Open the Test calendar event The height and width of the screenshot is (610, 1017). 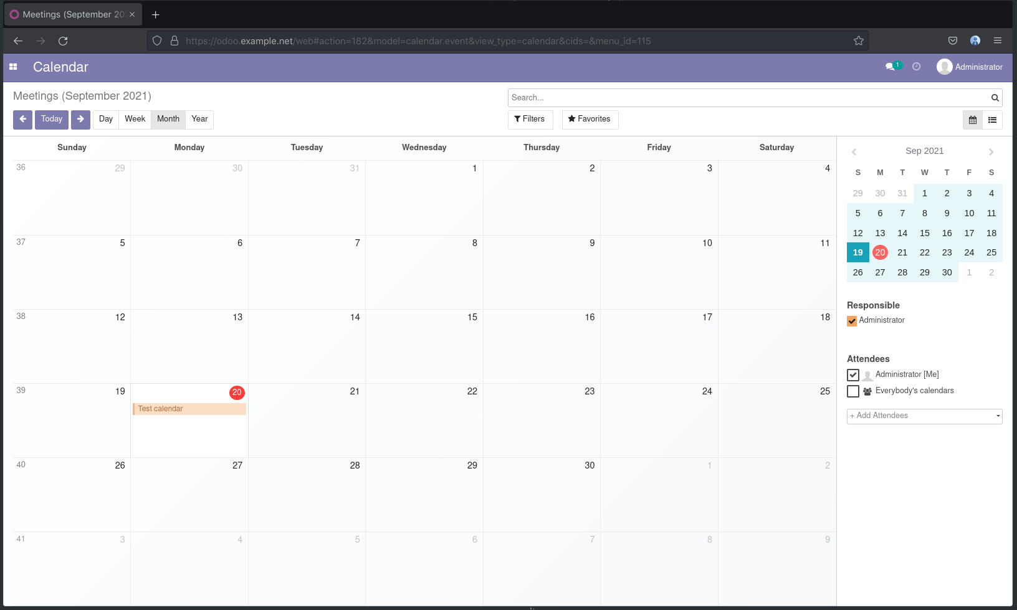pos(189,409)
